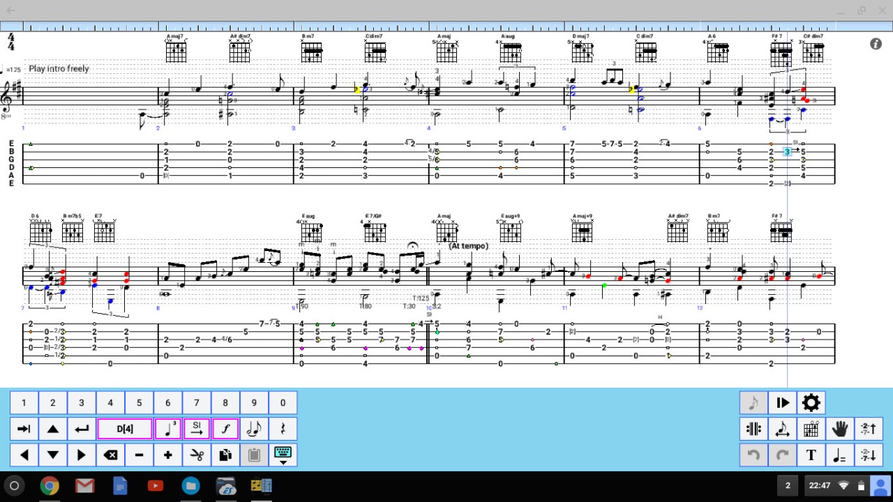Shift tab notes up a string
Screen dimensions: 893x502
click(x=869, y=429)
